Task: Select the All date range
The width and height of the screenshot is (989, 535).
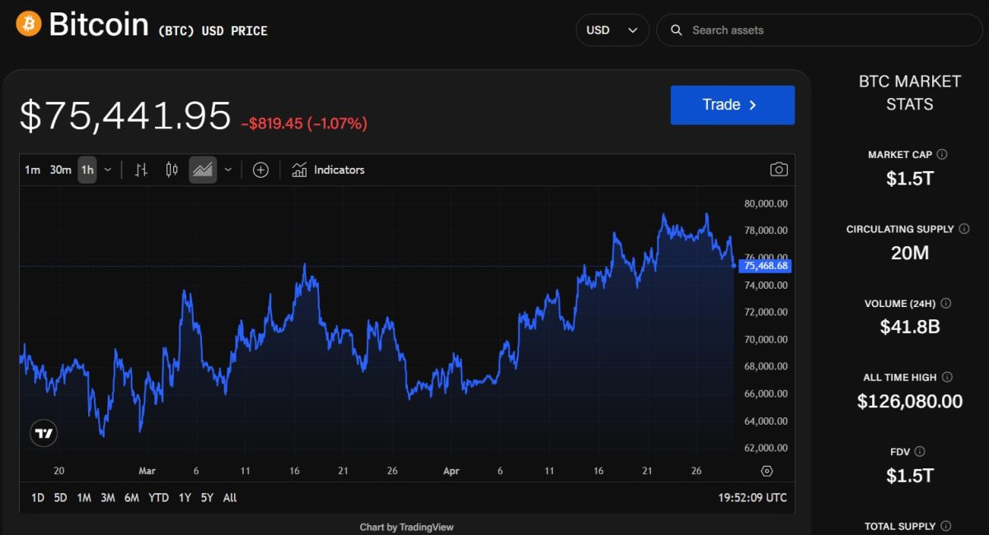Action: (x=230, y=497)
